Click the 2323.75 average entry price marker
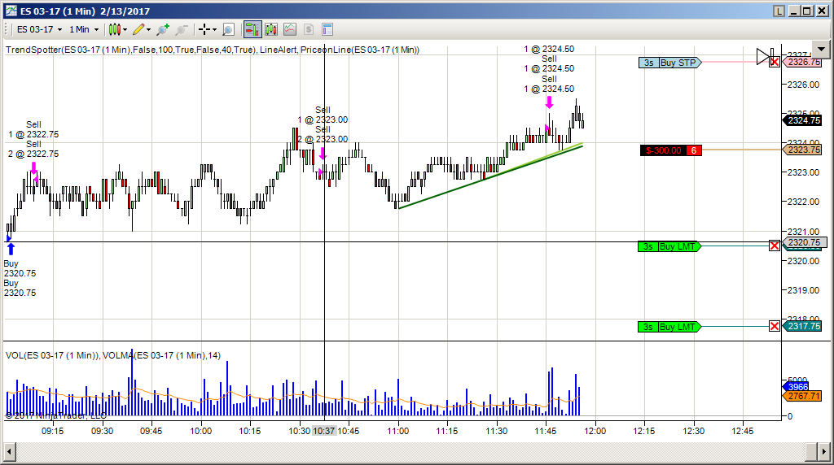Viewport: 834px width, 465px height. pos(803,150)
